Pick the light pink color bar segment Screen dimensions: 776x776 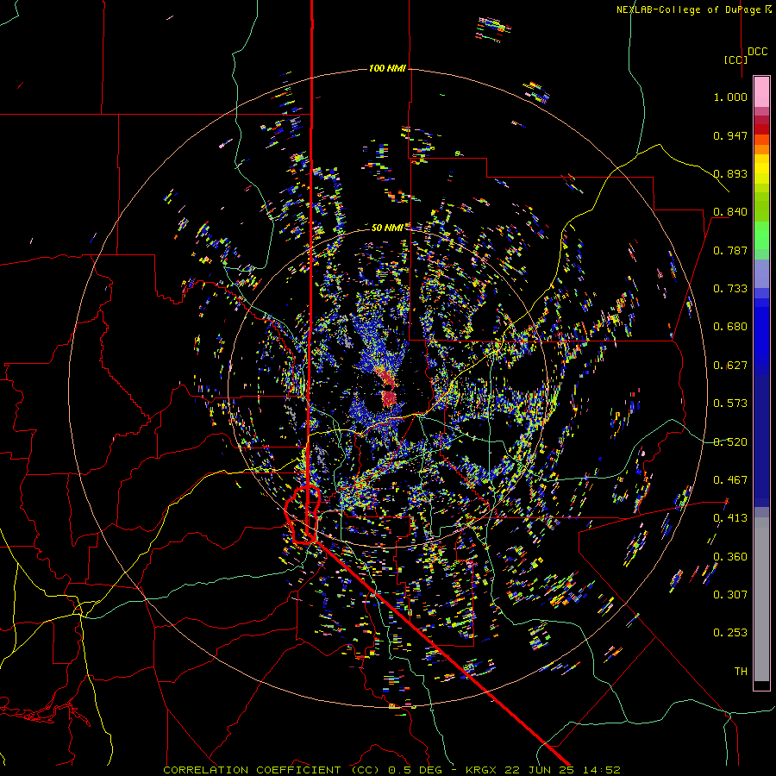pyautogui.click(x=761, y=91)
